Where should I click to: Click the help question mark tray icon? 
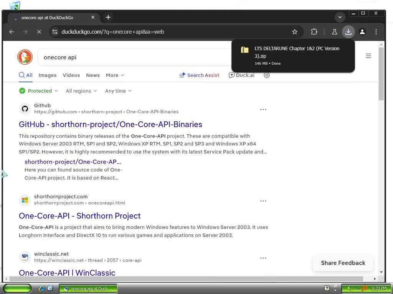pos(327,288)
